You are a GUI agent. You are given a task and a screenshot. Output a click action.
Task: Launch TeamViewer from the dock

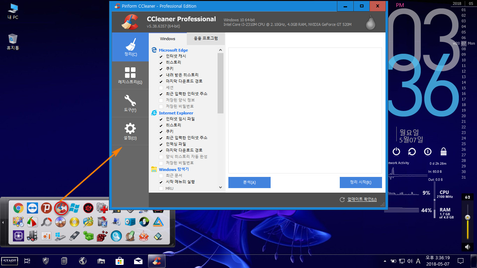pos(32,208)
